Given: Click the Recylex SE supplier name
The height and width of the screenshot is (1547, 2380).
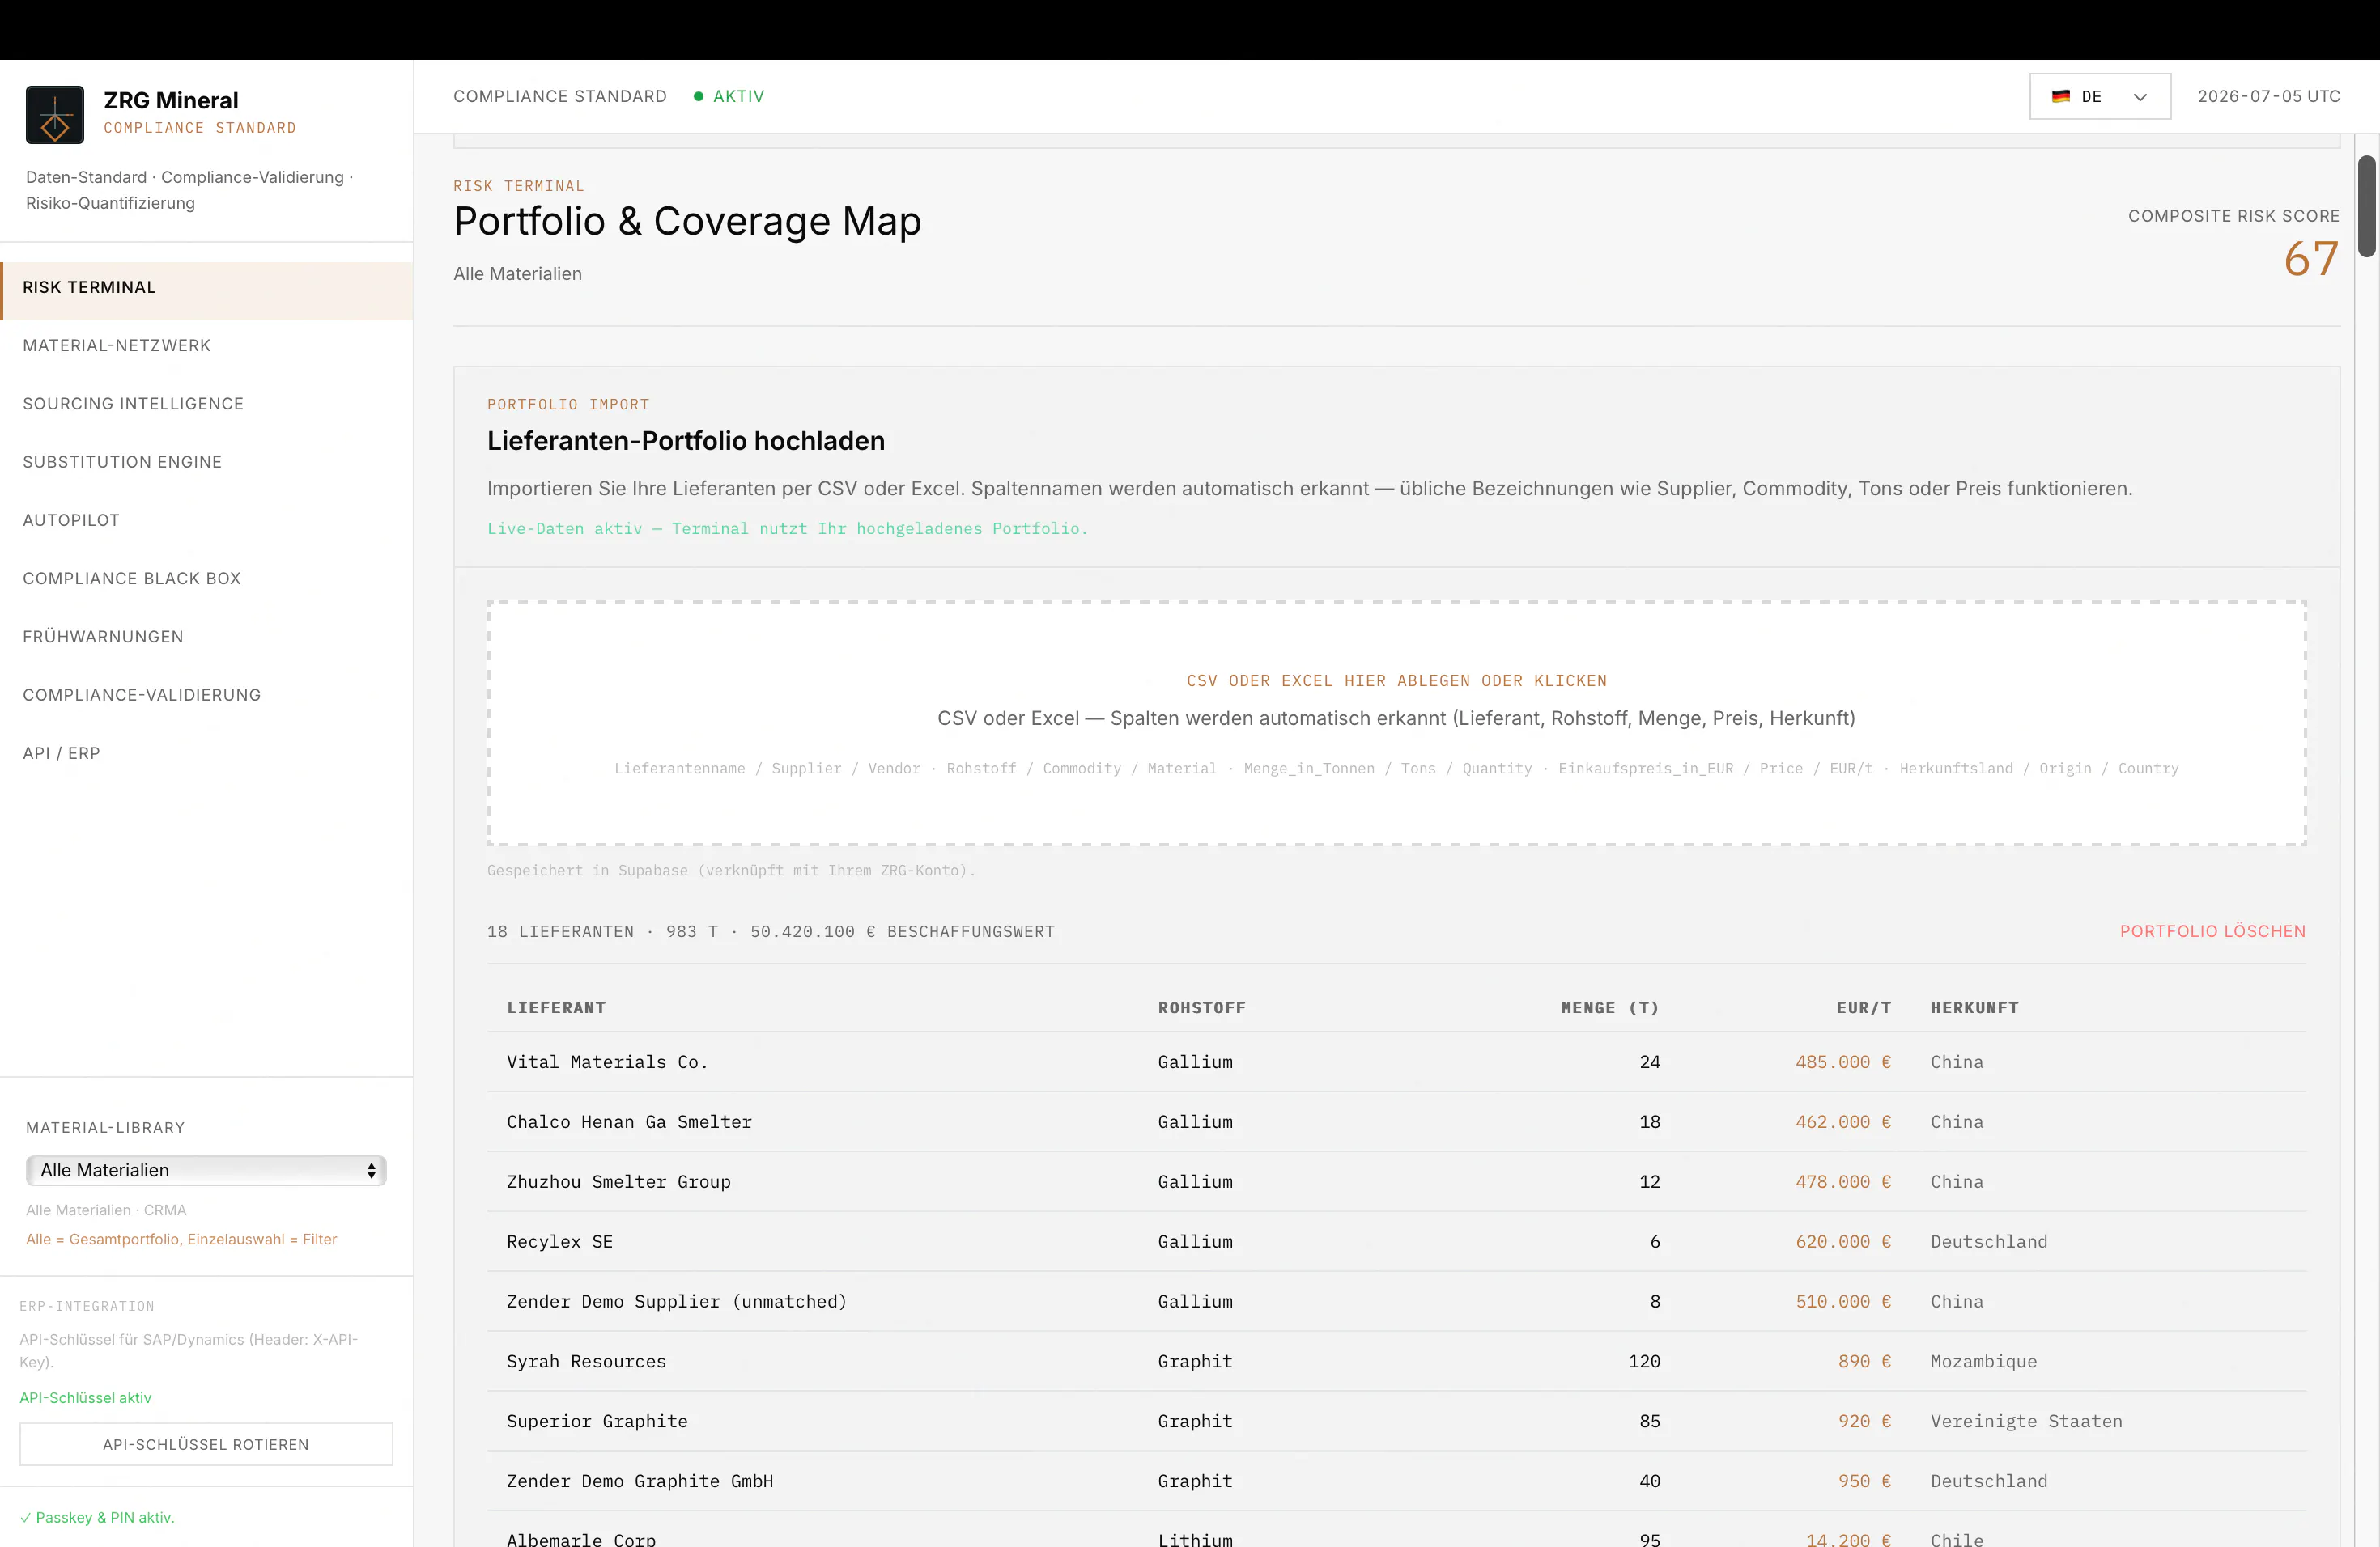Looking at the screenshot, I should [x=559, y=1242].
